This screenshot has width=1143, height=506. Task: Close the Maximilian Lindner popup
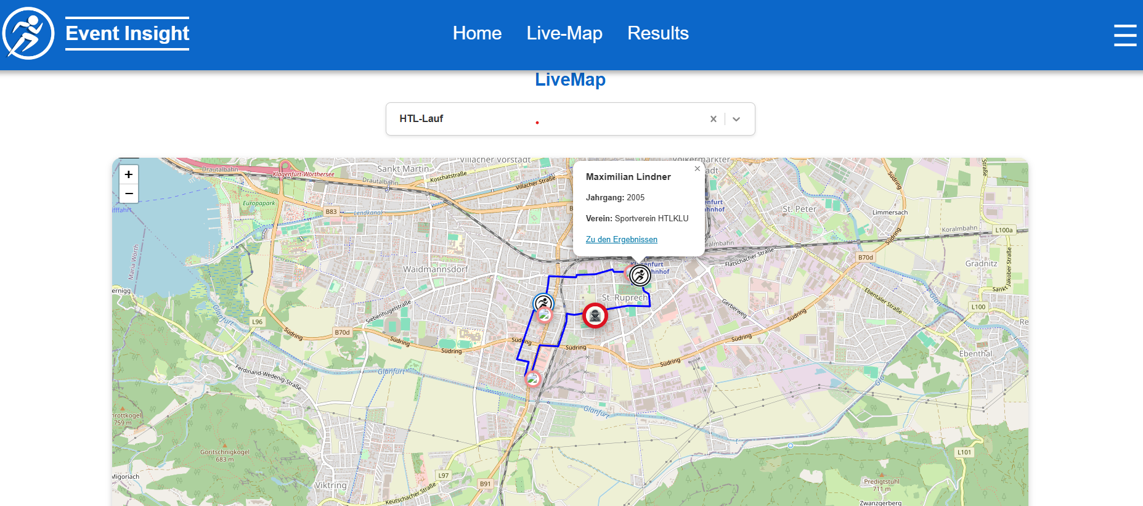point(698,168)
